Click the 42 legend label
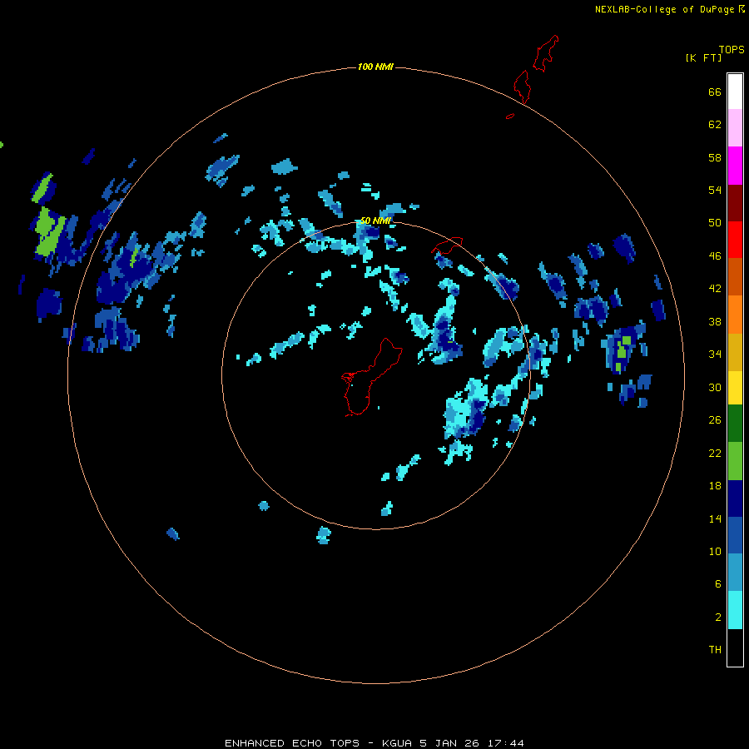Screen dimensions: 749x749 [x=715, y=289]
